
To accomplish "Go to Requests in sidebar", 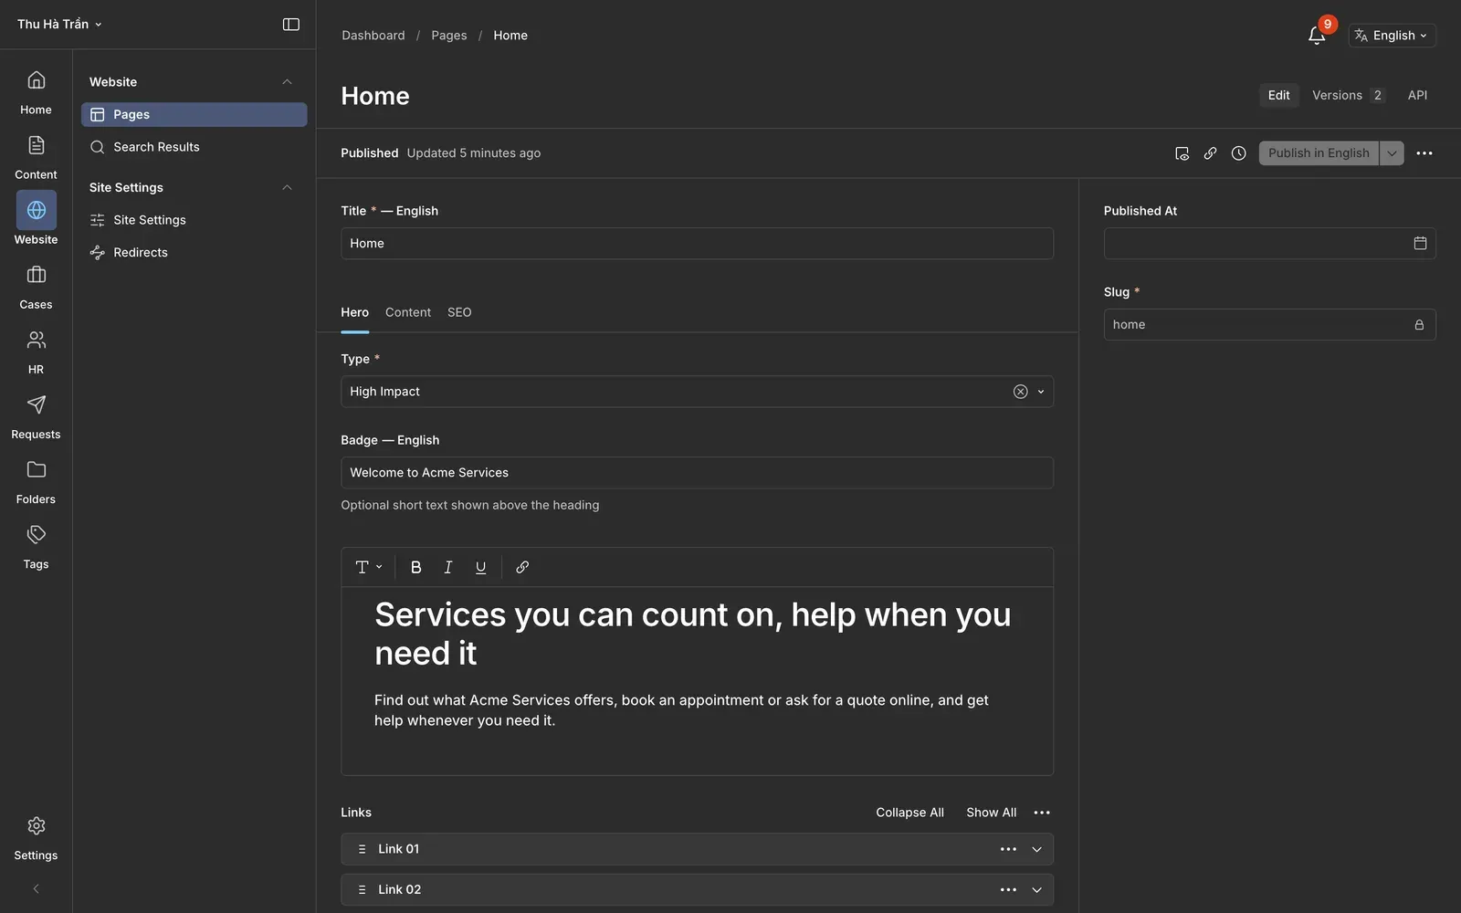I will pyautogui.click(x=36, y=416).
